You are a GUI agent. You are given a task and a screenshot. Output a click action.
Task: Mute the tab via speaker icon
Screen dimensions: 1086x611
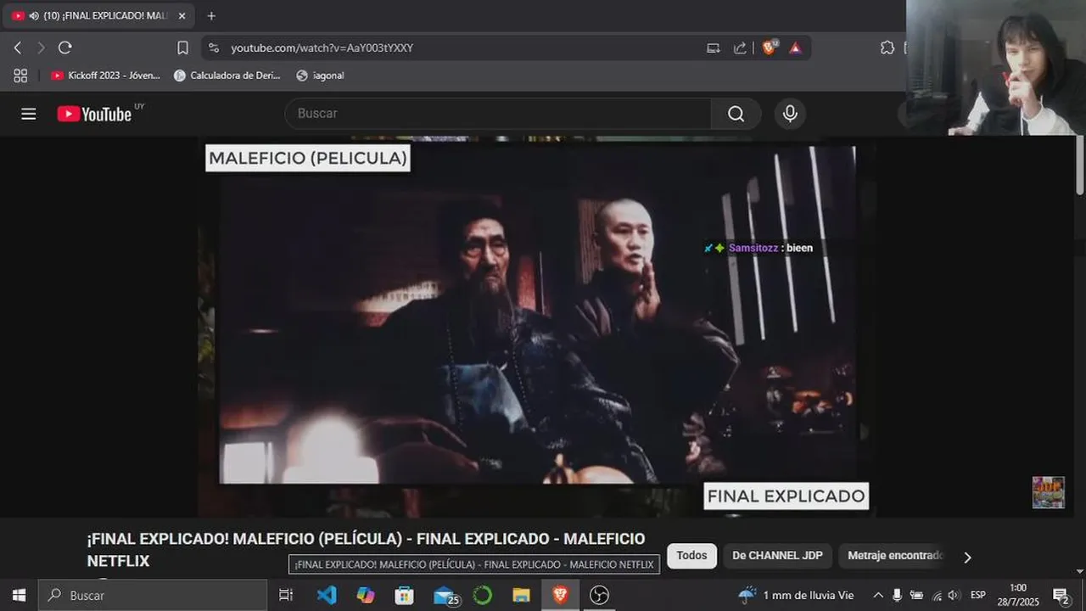coord(33,15)
